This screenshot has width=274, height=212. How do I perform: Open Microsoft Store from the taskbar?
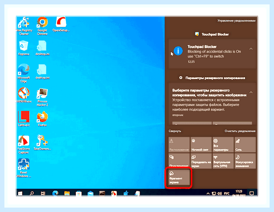point(79,193)
